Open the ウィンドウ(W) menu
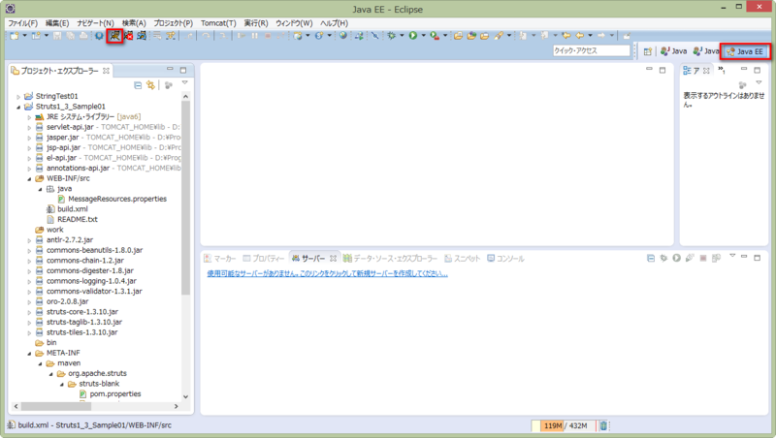Image resolution: width=776 pixels, height=438 pixels. point(294,23)
